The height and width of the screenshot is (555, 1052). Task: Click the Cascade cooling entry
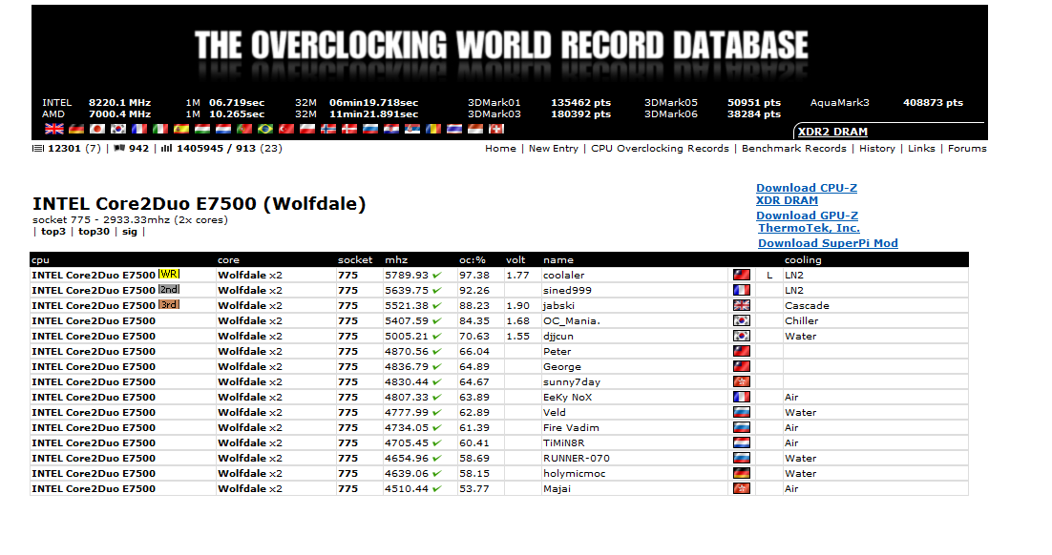click(x=807, y=306)
